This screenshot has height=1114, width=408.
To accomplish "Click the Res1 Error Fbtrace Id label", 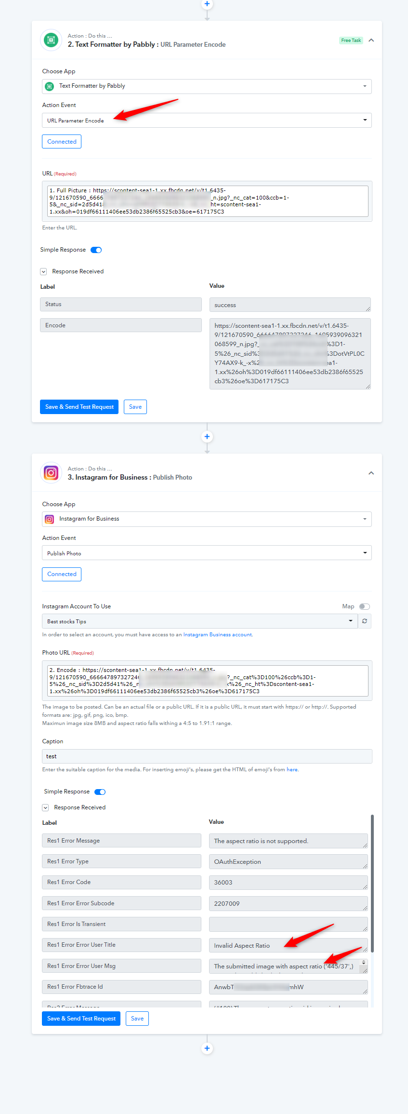I will click(x=121, y=987).
